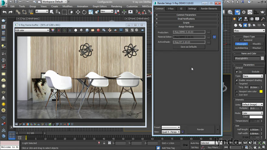The image size is (267, 150).
Task: Click the white light Color swatch
Action: coord(256,117)
